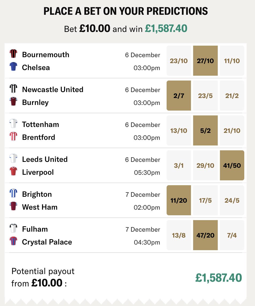Choose the 13/10 Tottenham home win odds
The image size is (255, 306).
(x=179, y=130)
